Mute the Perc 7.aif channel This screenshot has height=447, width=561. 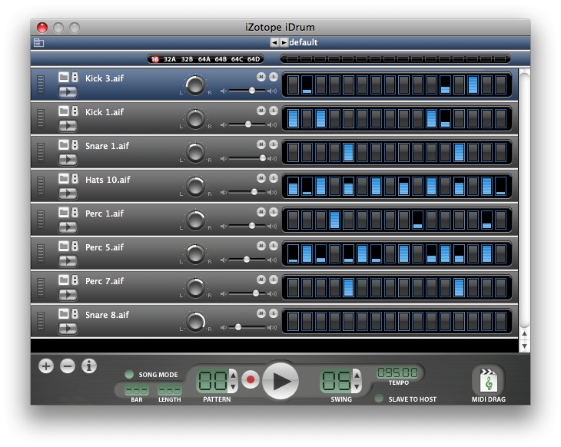pos(261,280)
